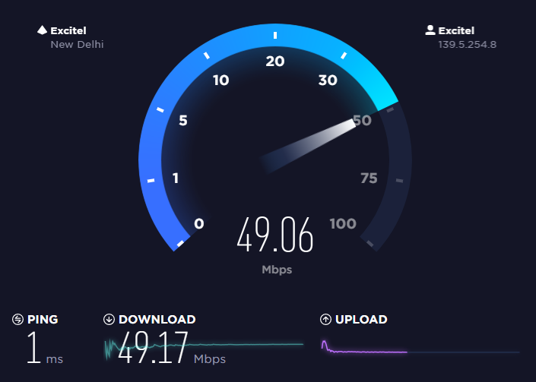536x382 pixels.
Task: Click the 1 ms ping result value
Action: (x=45, y=348)
